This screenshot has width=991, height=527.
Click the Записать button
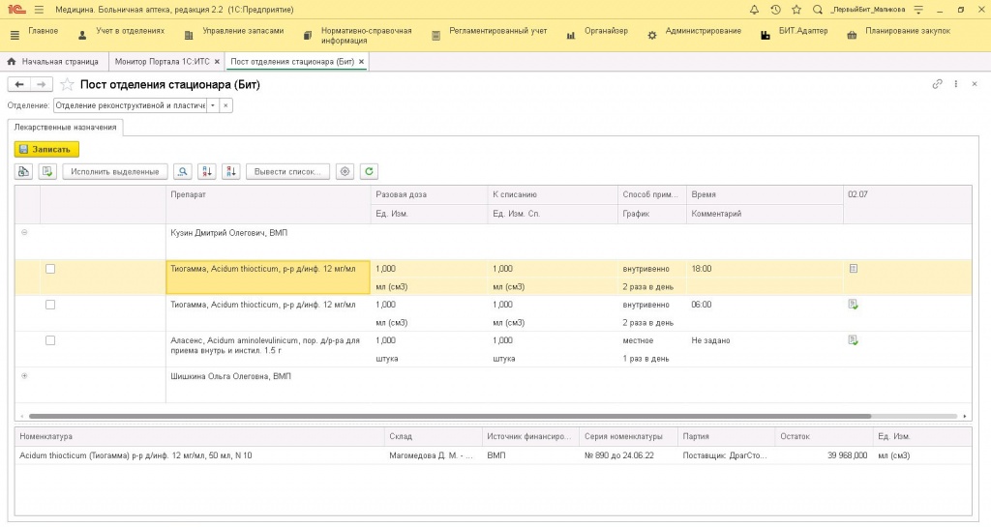(46, 149)
